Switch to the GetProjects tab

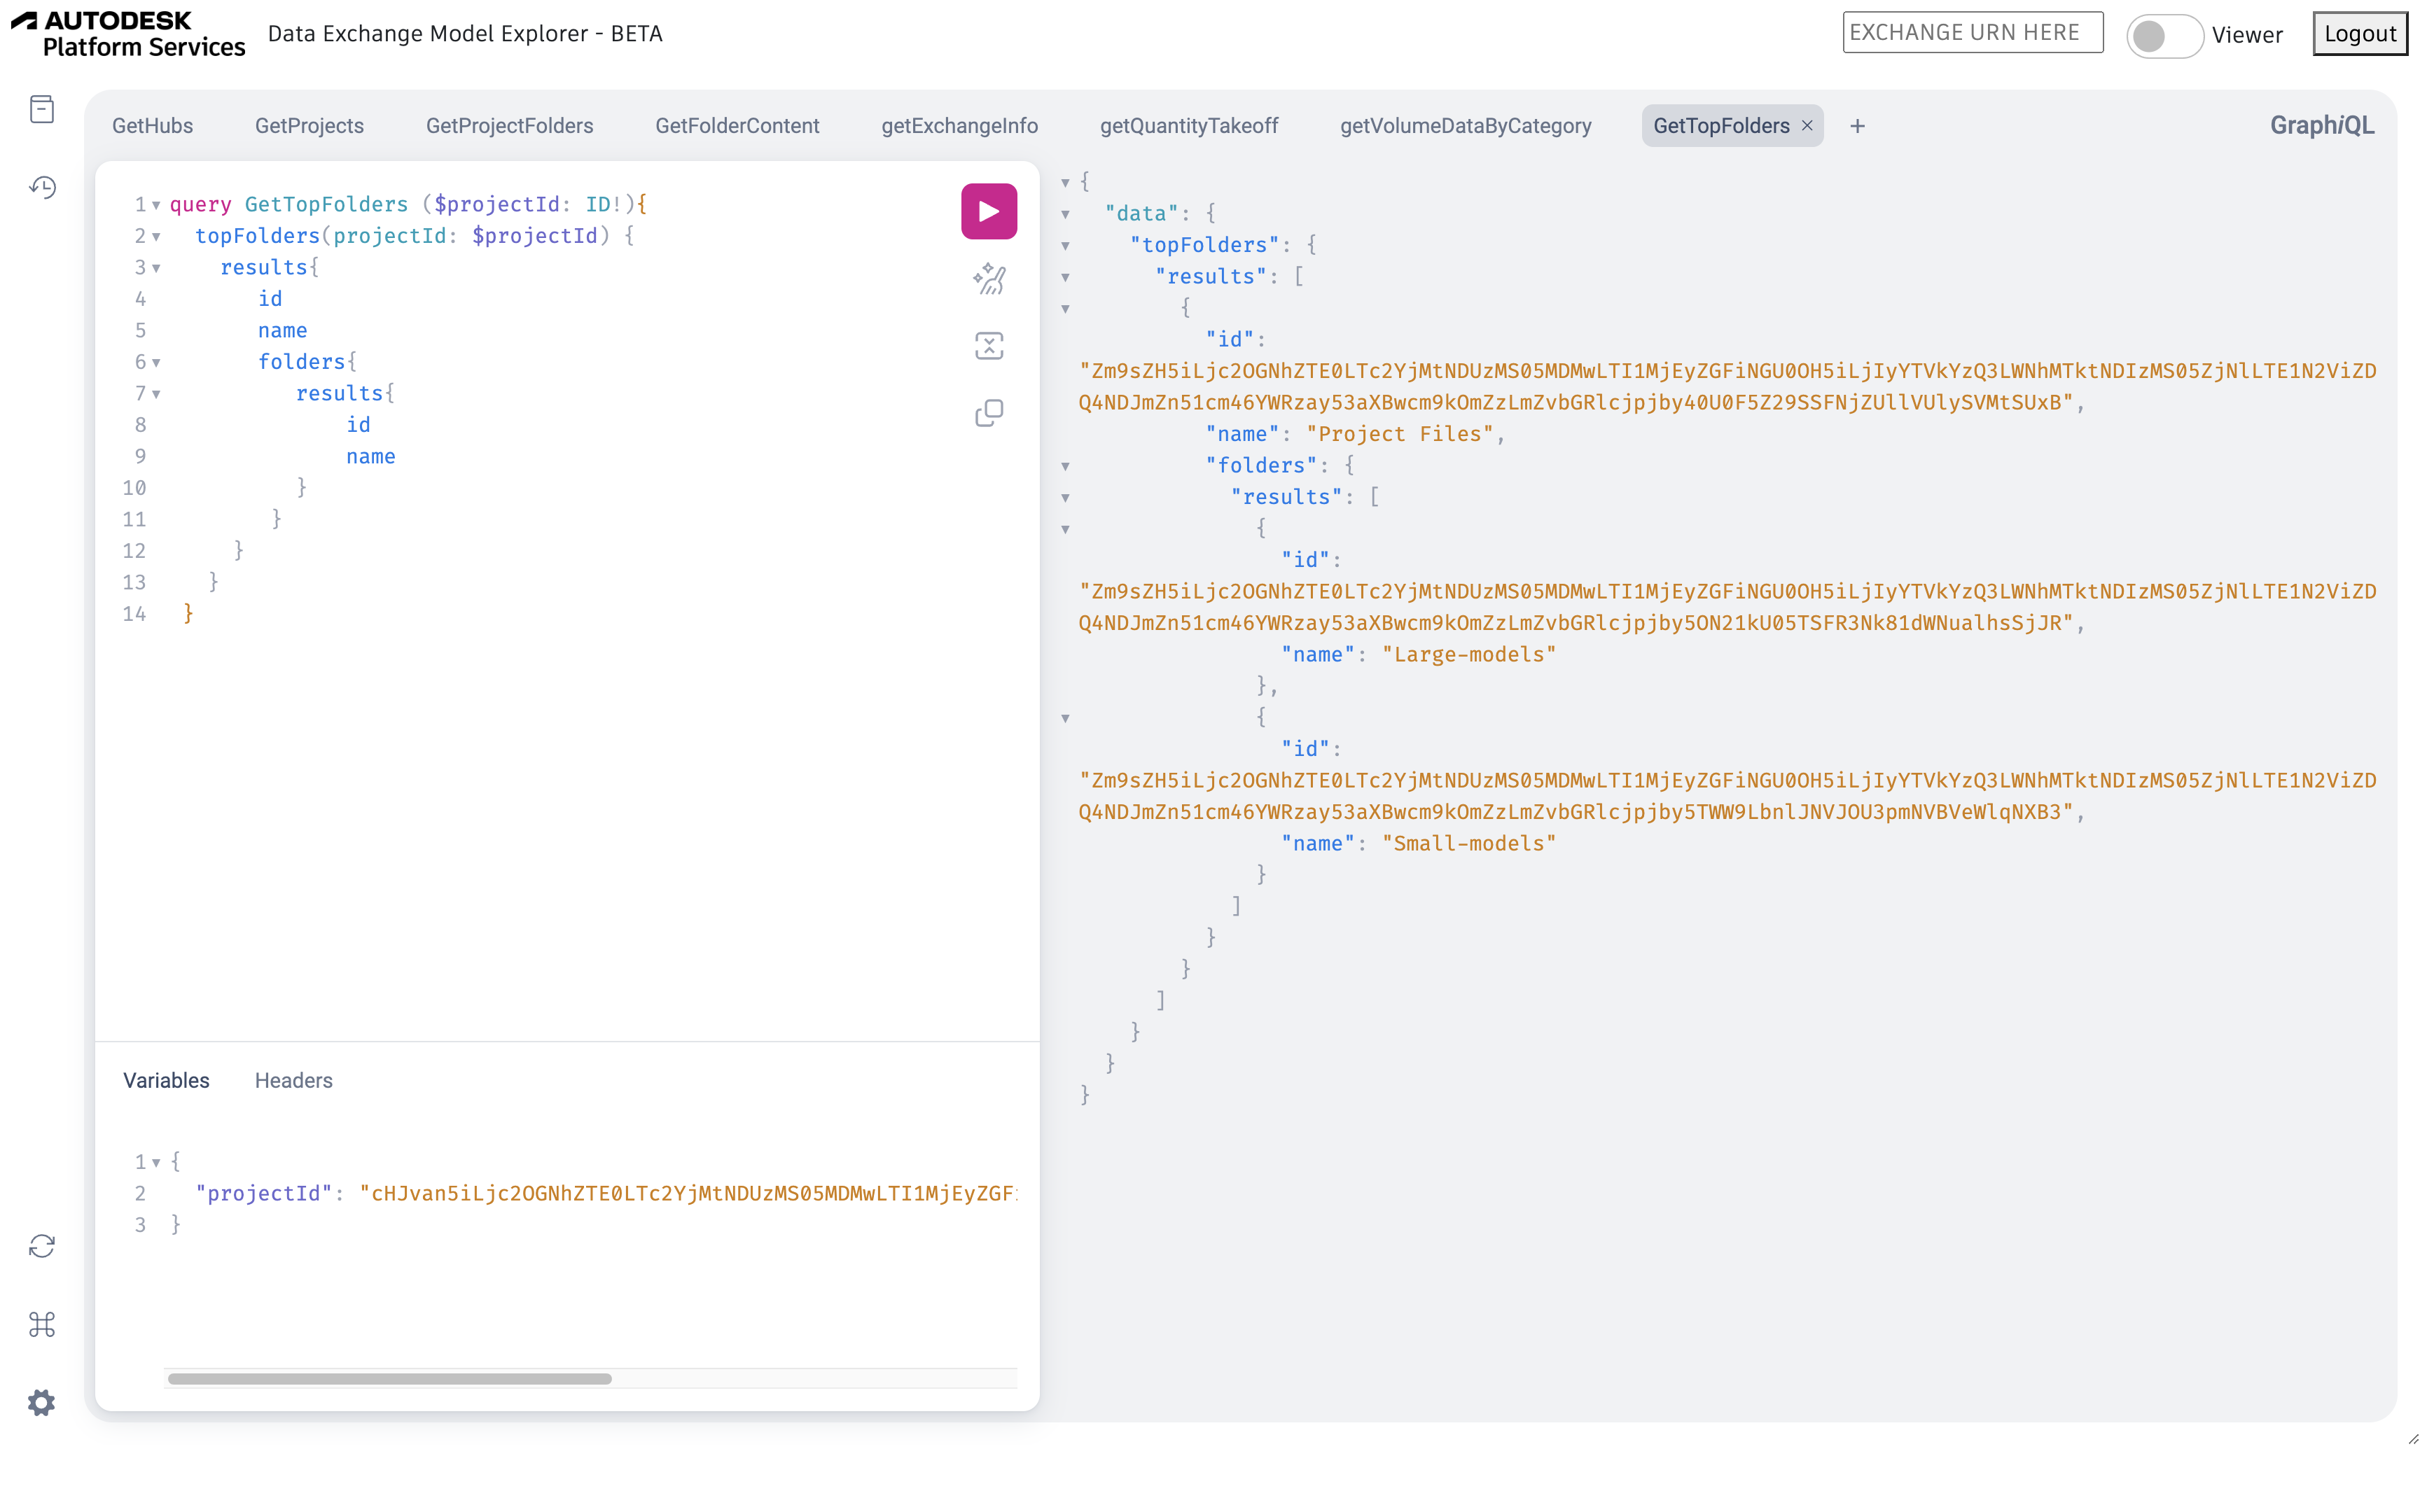coord(309,126)
